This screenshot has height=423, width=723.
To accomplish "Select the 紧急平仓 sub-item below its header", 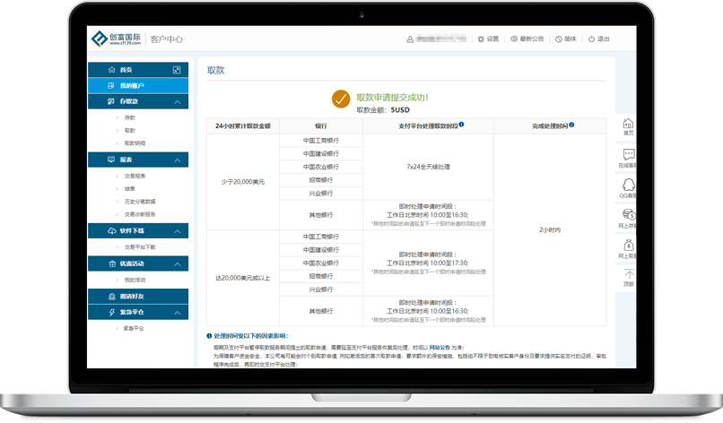I will pos(134,329).
